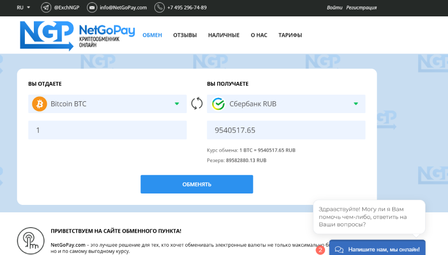Open the Напишите нам, мы онлайн! chat
Viewport: 448px width, 255px height.
pyautogui.click(x=377, y=248)
